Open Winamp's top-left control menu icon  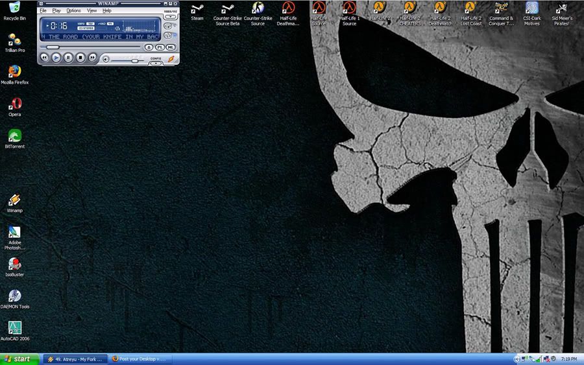tap(41, 4)
